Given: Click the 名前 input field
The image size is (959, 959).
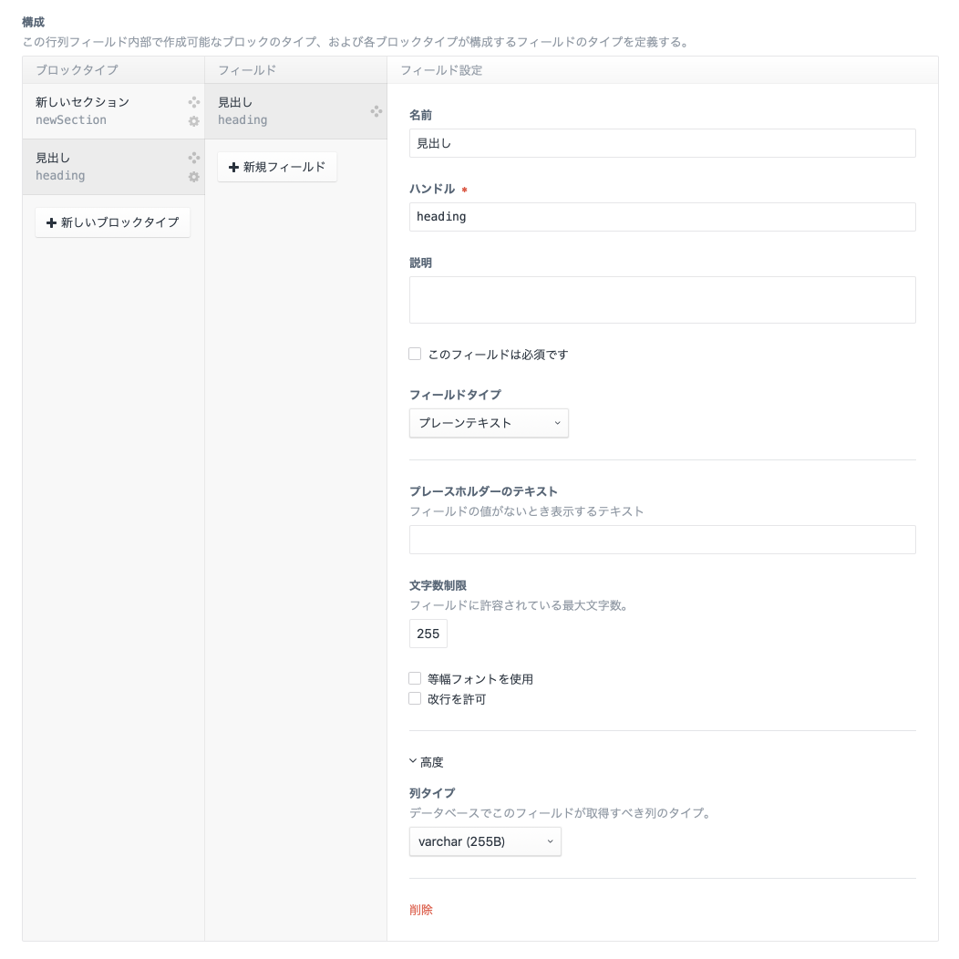Looking at the screenshot, I should pos(662,143).
